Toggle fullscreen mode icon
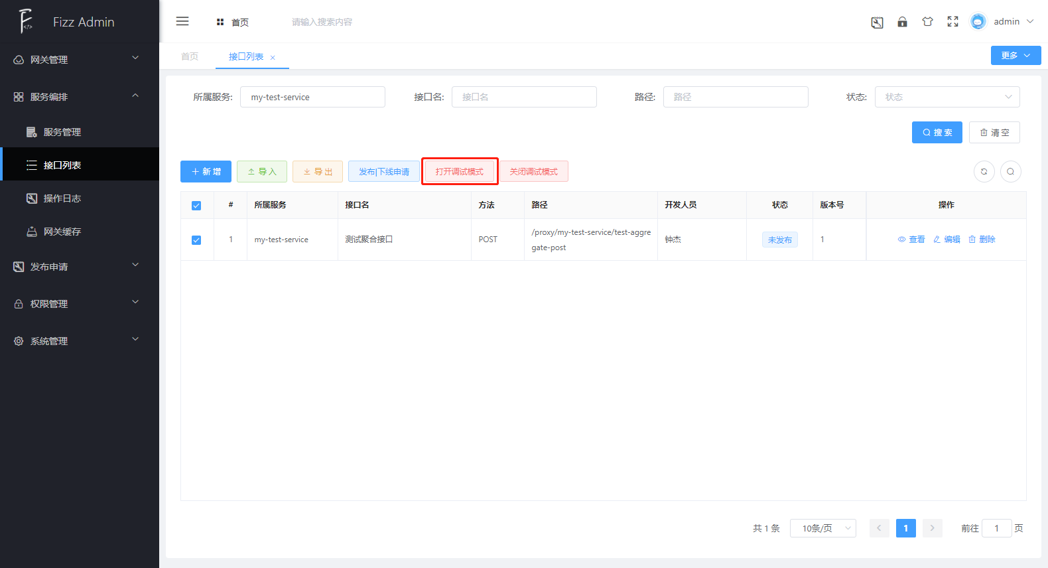 [952, 22]
